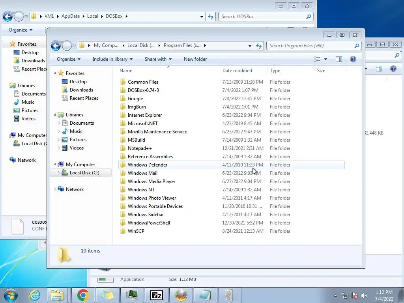Open the address bar history dropdown in Program Files window
The image size is (404, 303).
[250, 46]
